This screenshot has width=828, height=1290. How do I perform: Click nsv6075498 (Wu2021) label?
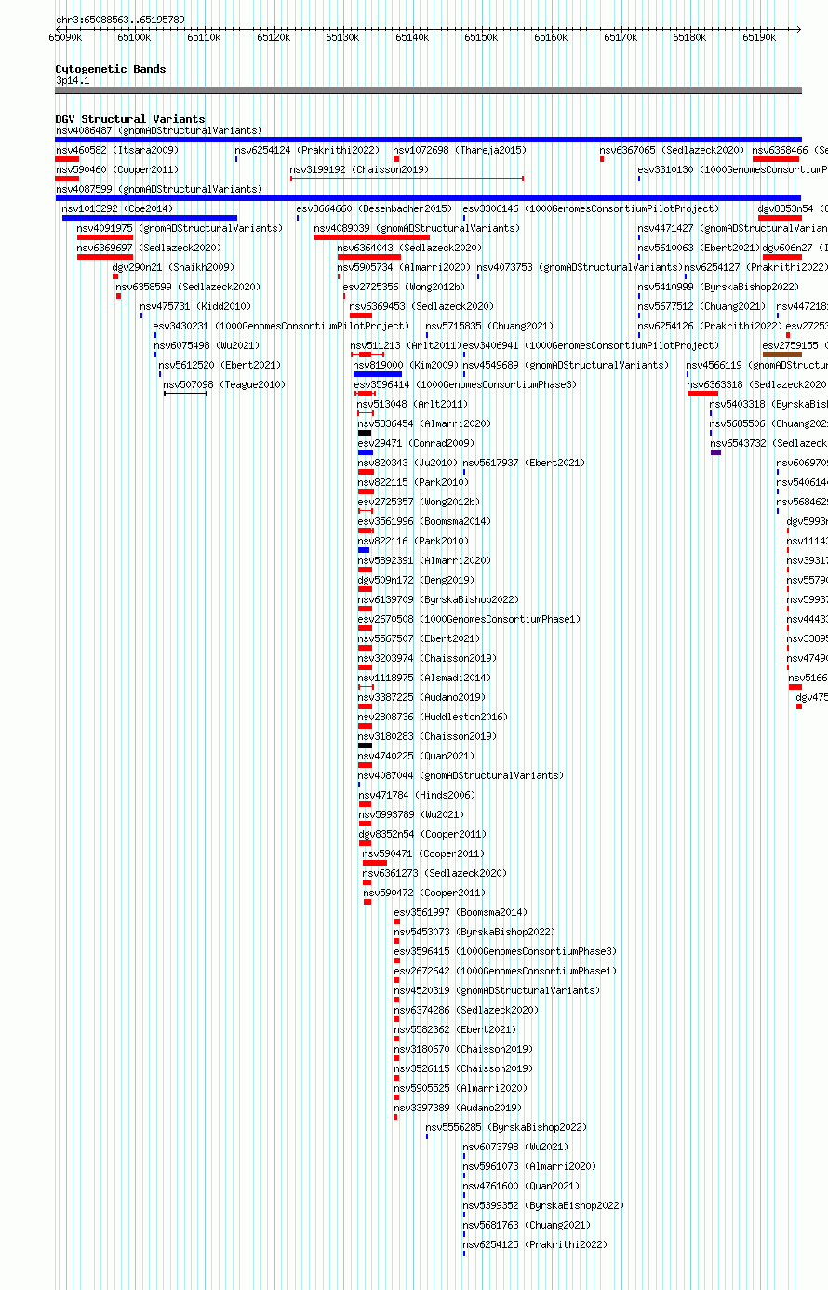207,345
